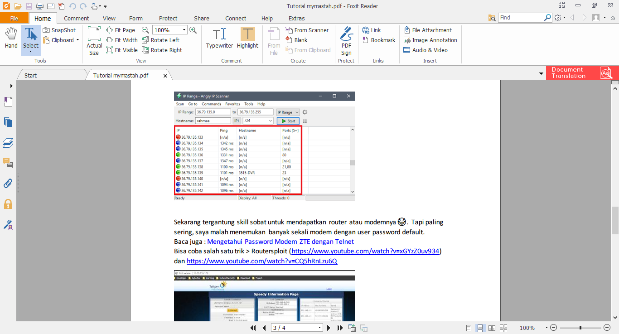Create PDF From Scanner
619x334 pixels.
[x=307, y=30]
